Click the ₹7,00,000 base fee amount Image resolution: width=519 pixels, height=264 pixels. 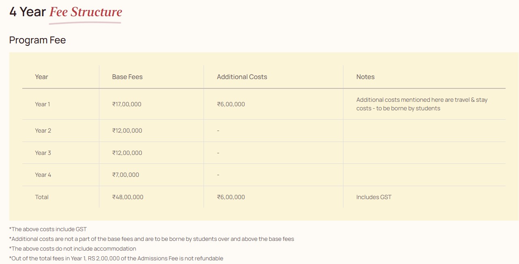click(126, 175)
